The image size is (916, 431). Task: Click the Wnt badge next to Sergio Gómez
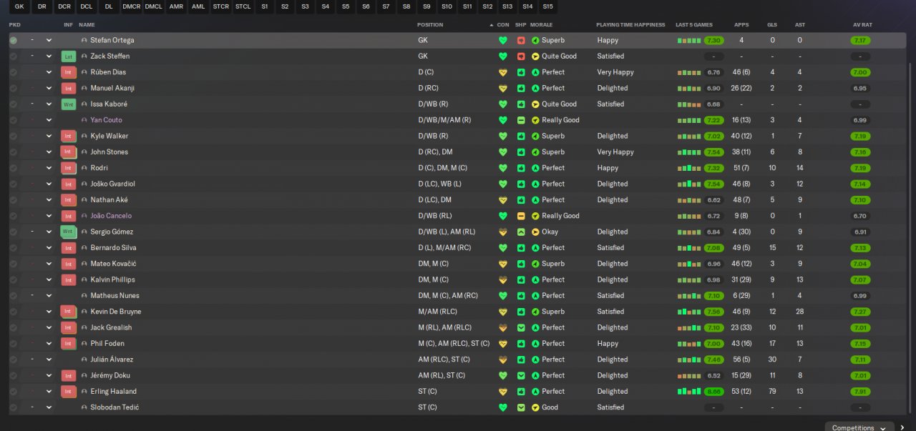(x=68, y=232)
